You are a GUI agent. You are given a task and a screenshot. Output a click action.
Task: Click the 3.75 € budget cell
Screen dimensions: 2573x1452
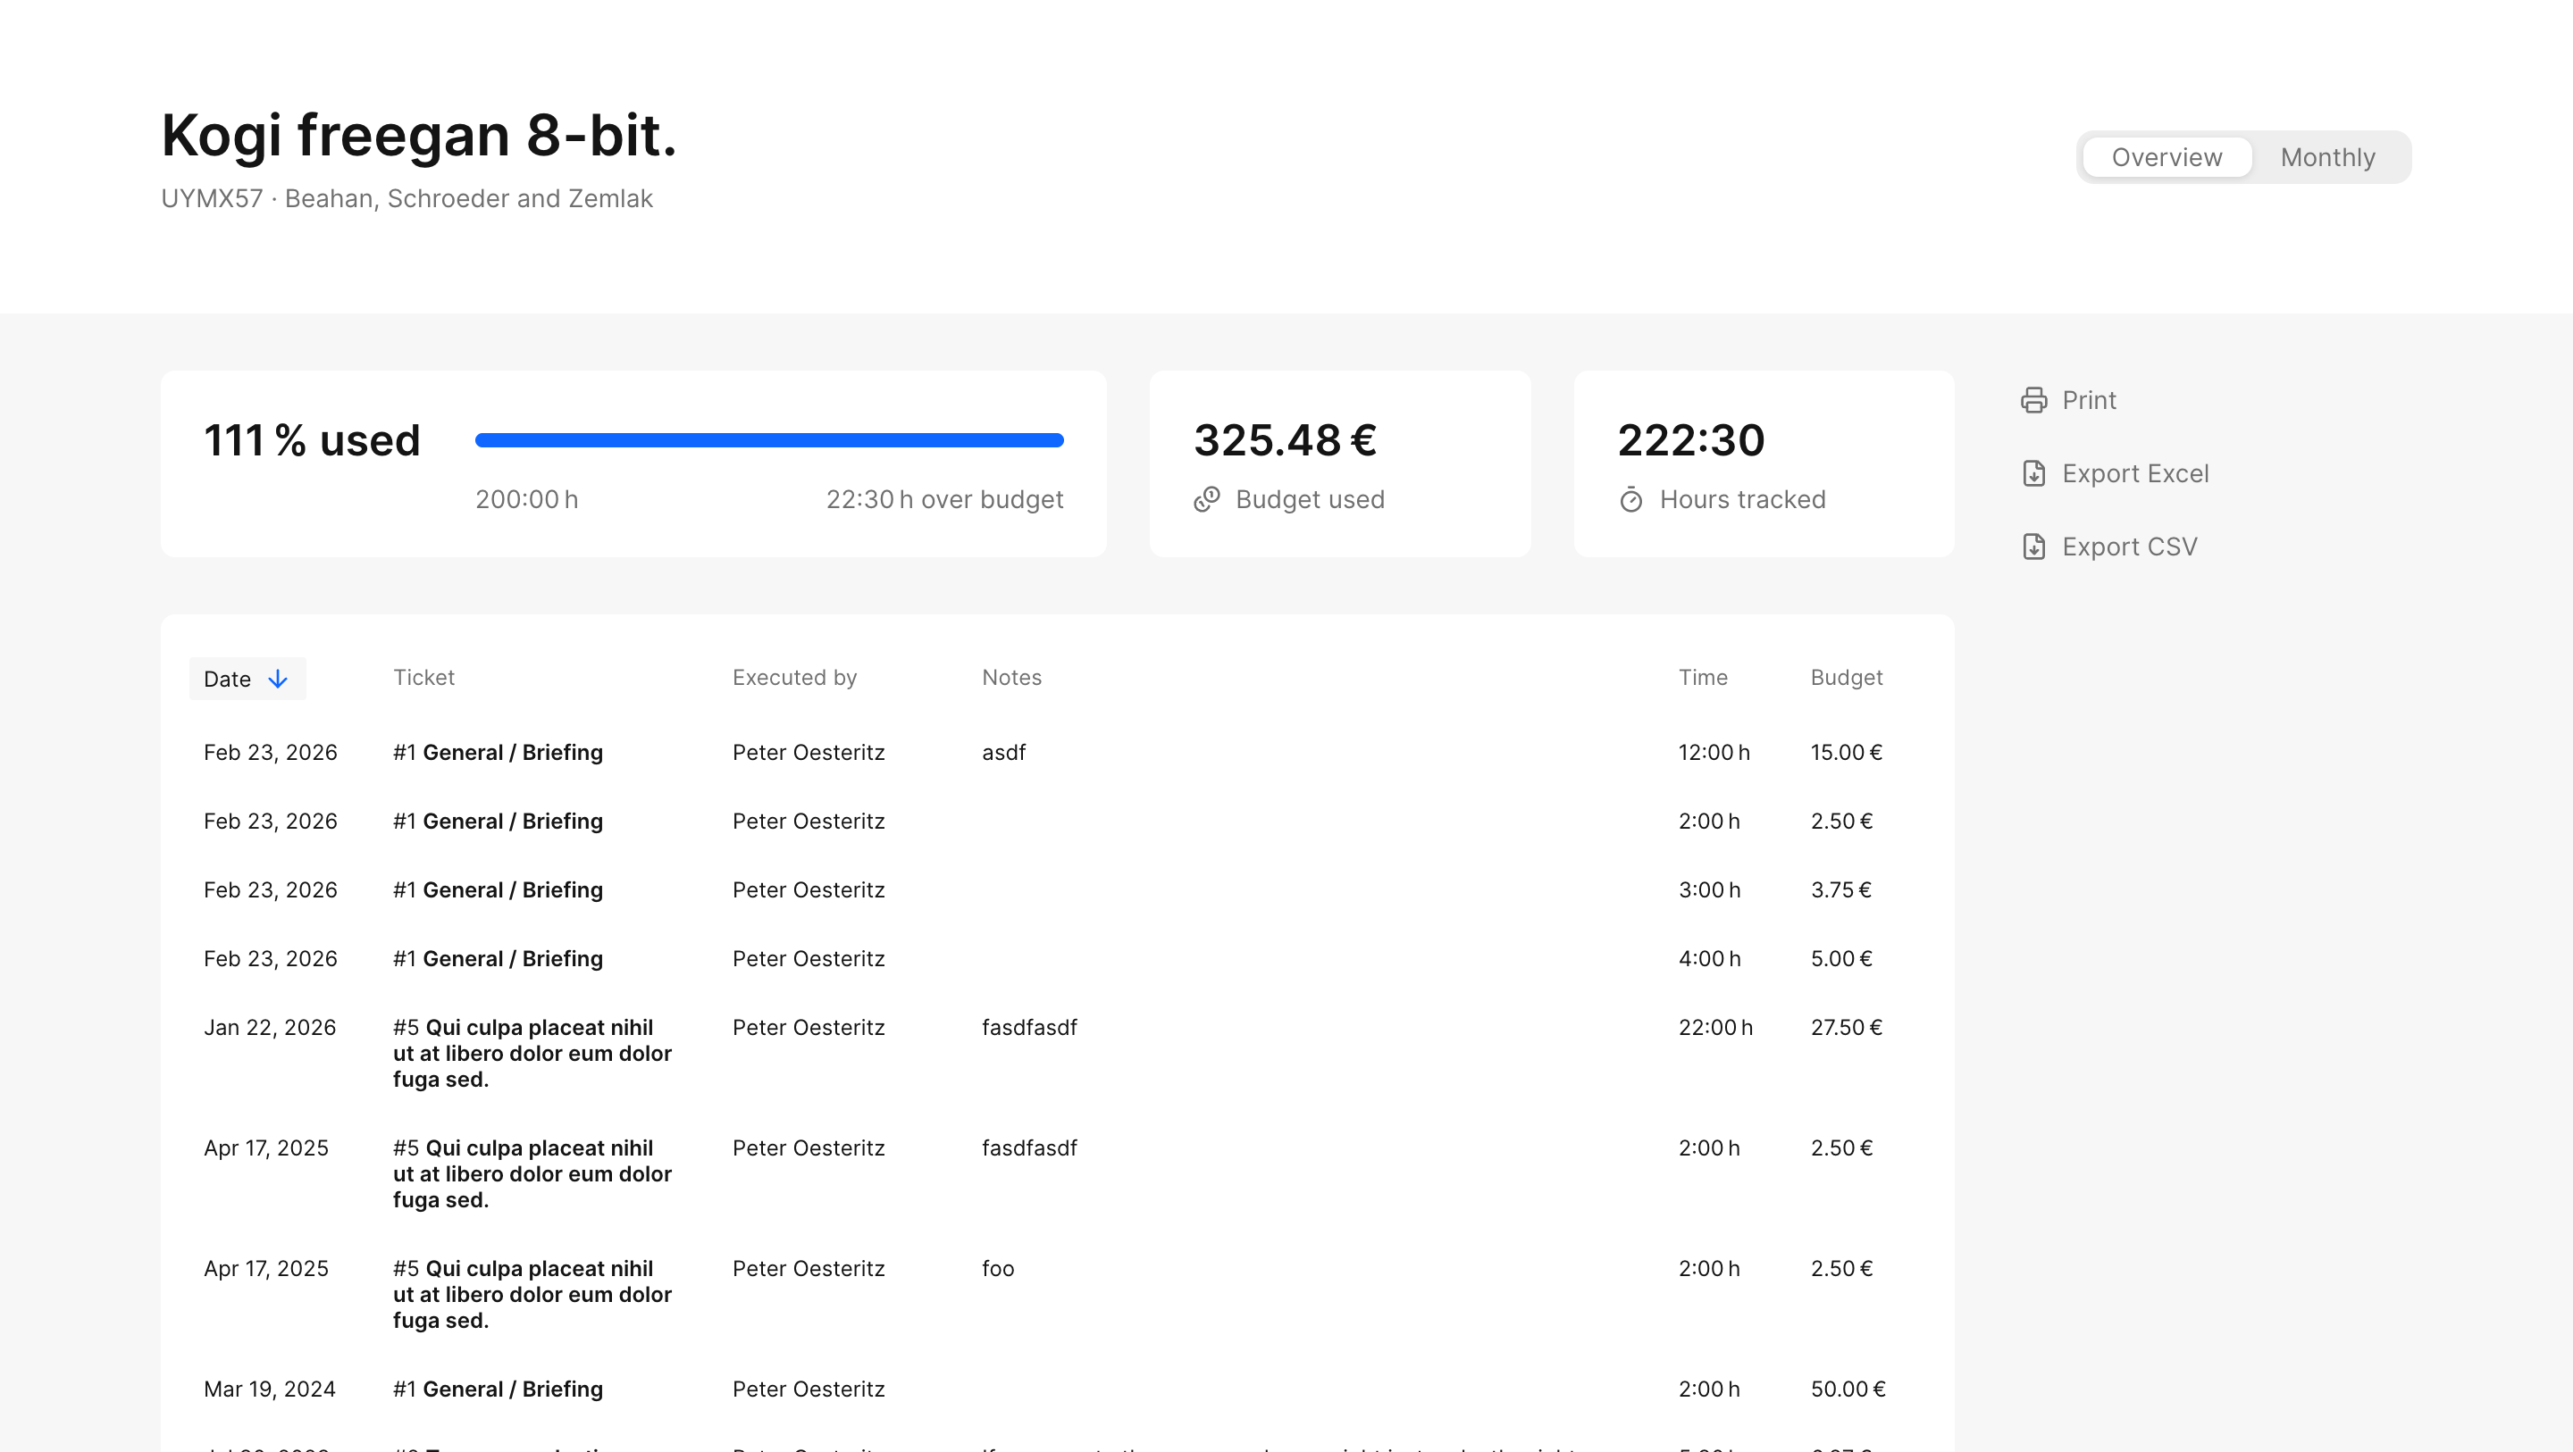pos(1840,889)
